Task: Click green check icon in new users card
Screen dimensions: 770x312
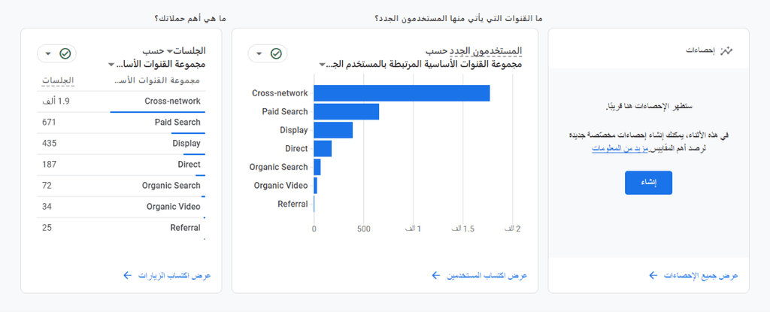Action: point(276,53)
